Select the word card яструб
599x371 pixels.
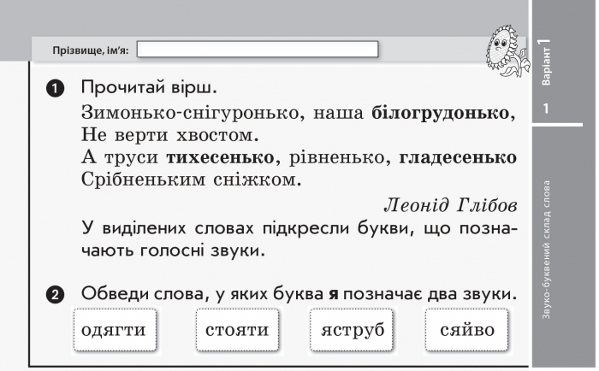pos(352,330)
